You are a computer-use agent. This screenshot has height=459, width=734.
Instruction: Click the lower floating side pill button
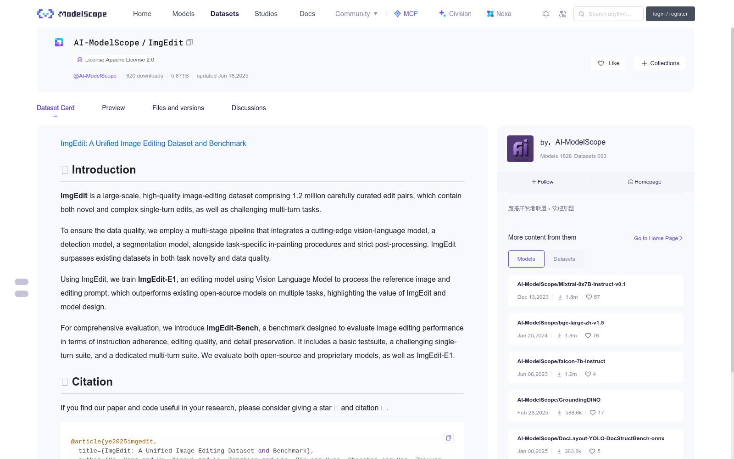(x=22, y=294)
